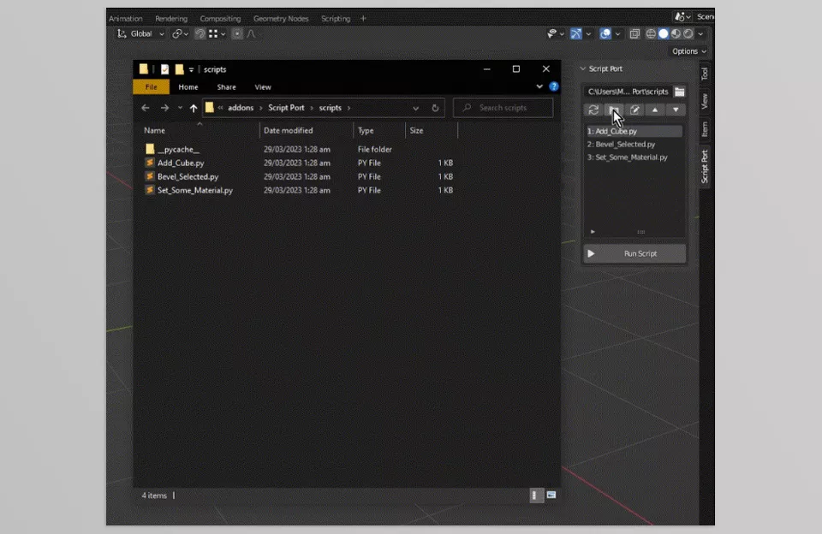This screenshot has height=534, width=822.
Task: Switch to rendered viewport shading
Action: [x=688, y=33]
